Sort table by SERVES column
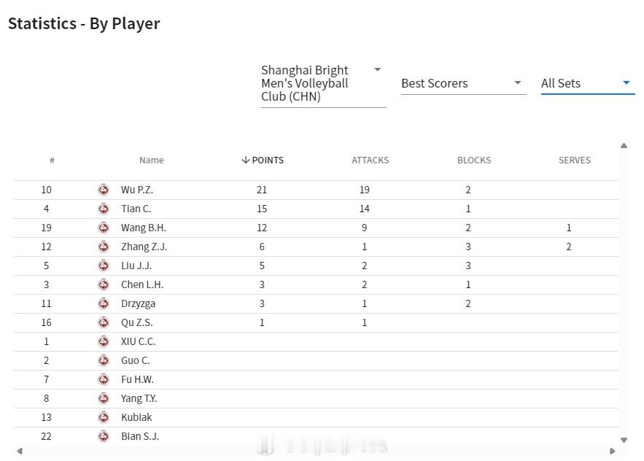 575,160
